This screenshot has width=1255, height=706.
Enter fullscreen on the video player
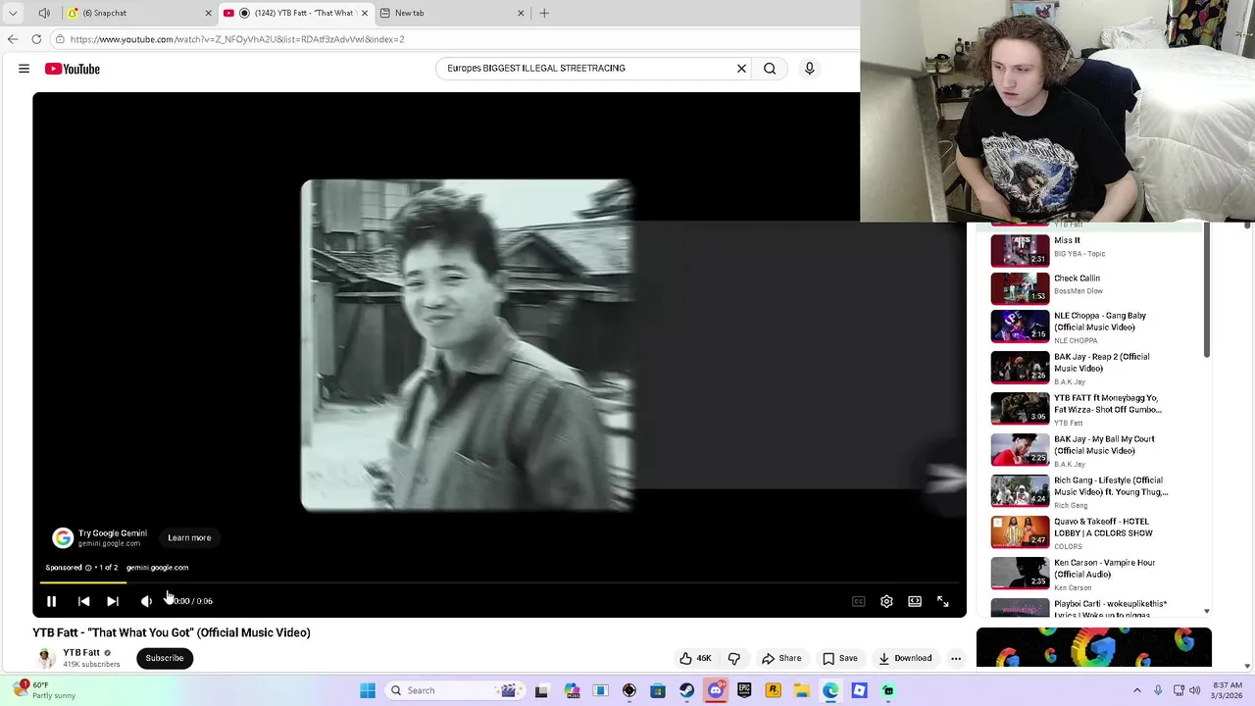tap(942, 601)
